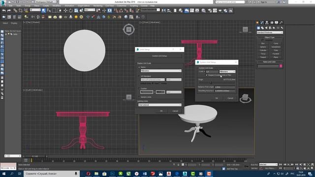Click the System Unit Setup button

[x=159, y=56]
